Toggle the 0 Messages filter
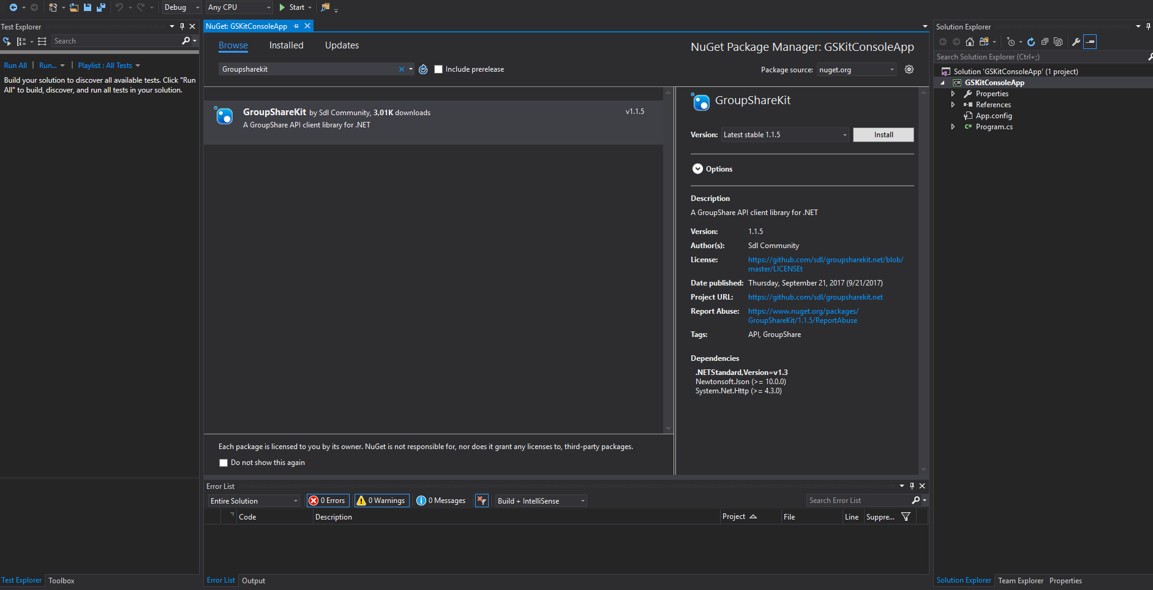This screenshot has height=590, width=1153. pos(441,501)
